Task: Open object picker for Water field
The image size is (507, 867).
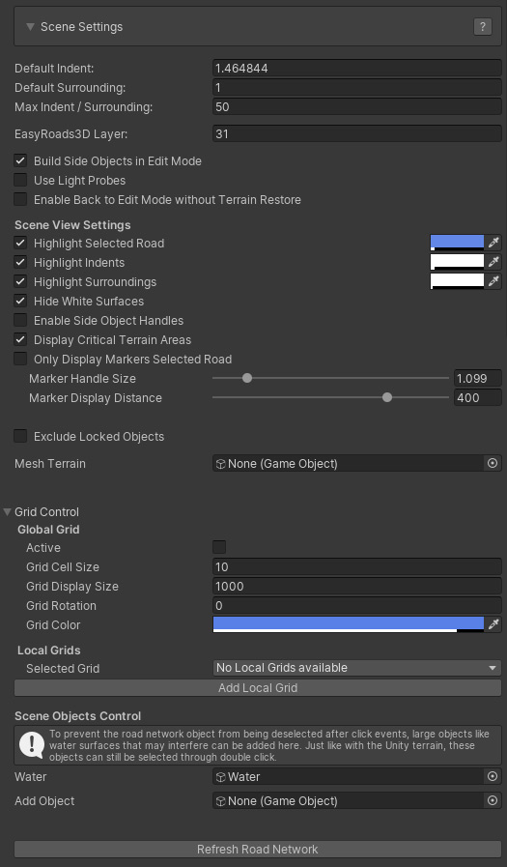Action: (493, 776)
